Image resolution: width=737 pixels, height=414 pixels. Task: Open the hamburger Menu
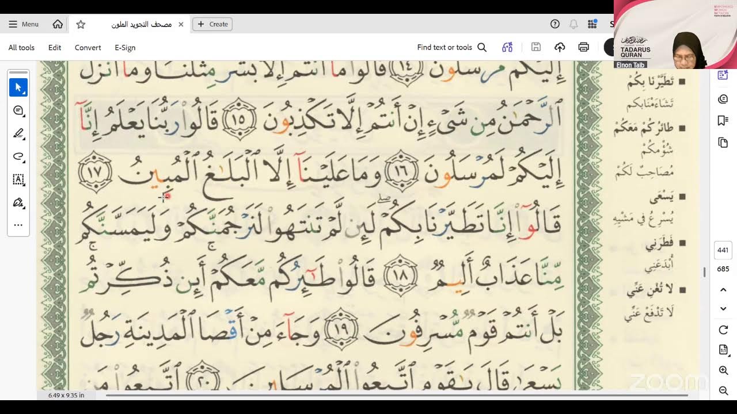24,24
